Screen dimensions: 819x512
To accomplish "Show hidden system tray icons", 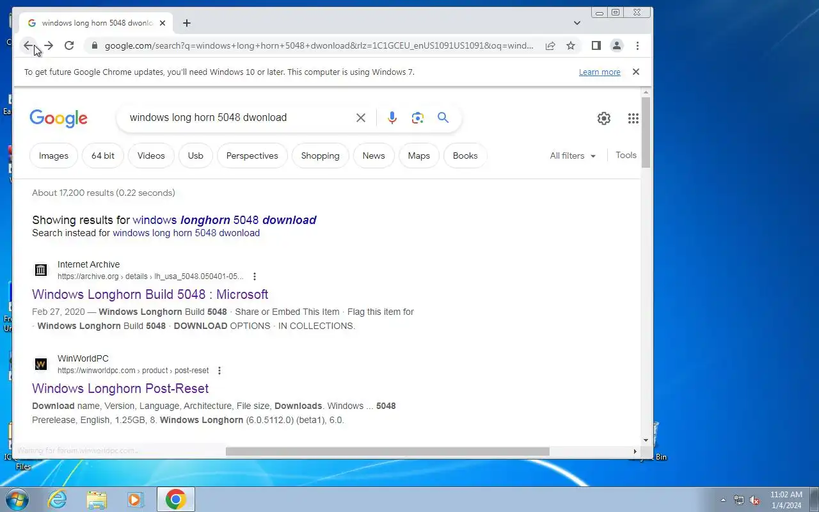I will pyautogui.click(x=724, y=500).
